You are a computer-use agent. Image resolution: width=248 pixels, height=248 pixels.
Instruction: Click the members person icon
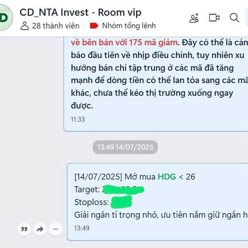click(25, 26)
